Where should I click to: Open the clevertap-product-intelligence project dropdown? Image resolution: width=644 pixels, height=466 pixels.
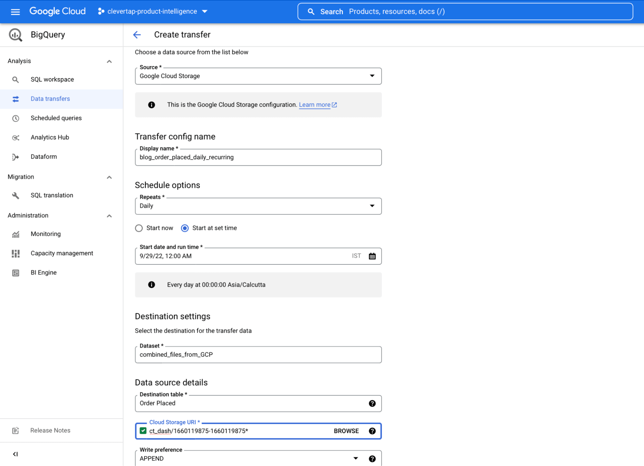tap(153, 11)
